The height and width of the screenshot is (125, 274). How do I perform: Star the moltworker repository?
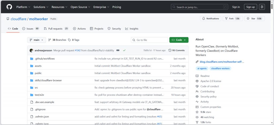254,19
